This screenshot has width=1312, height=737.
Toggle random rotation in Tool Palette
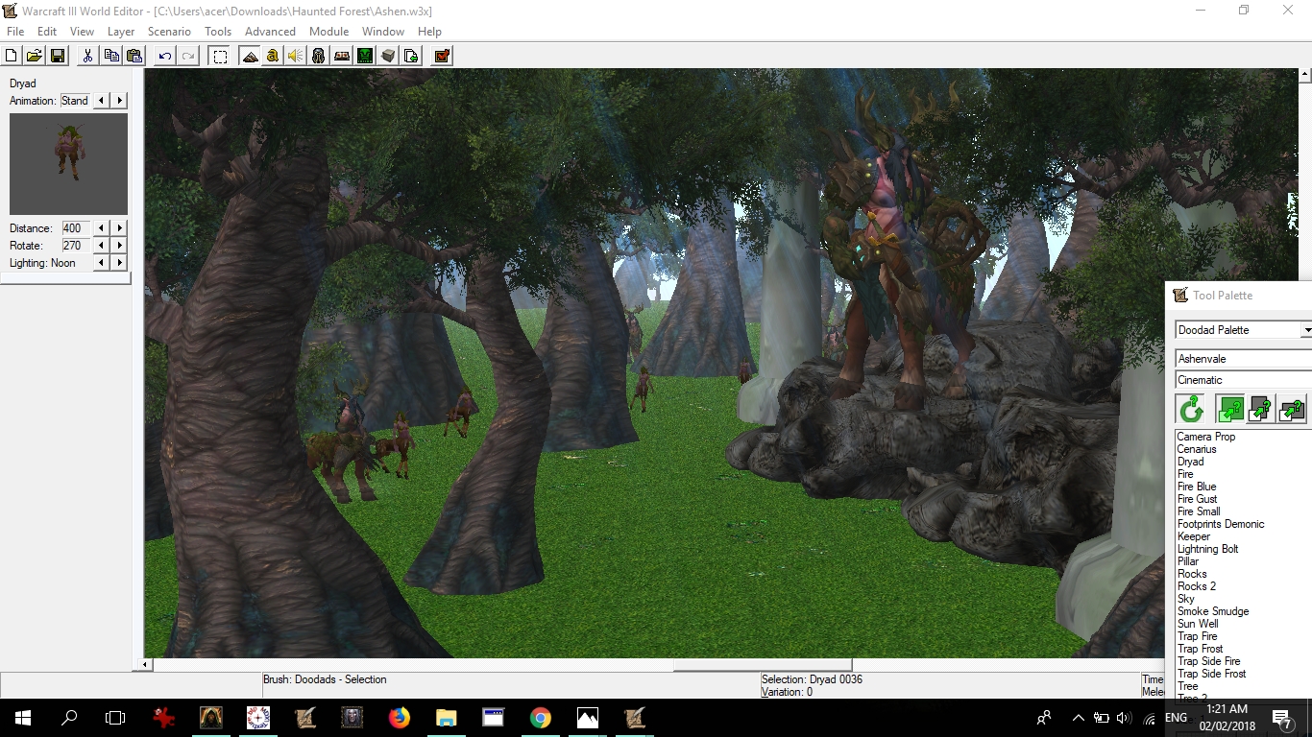(1192, 410)
